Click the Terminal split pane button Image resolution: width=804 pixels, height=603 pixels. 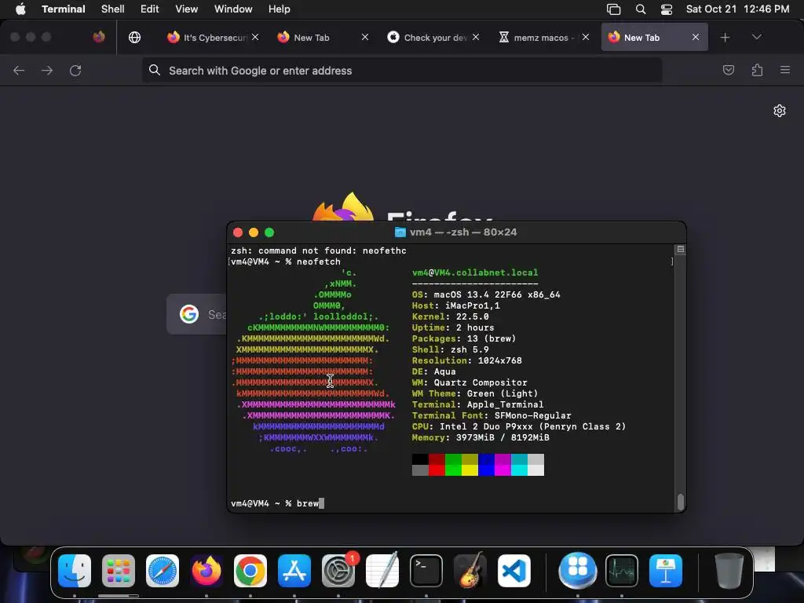tap(681, 250)
